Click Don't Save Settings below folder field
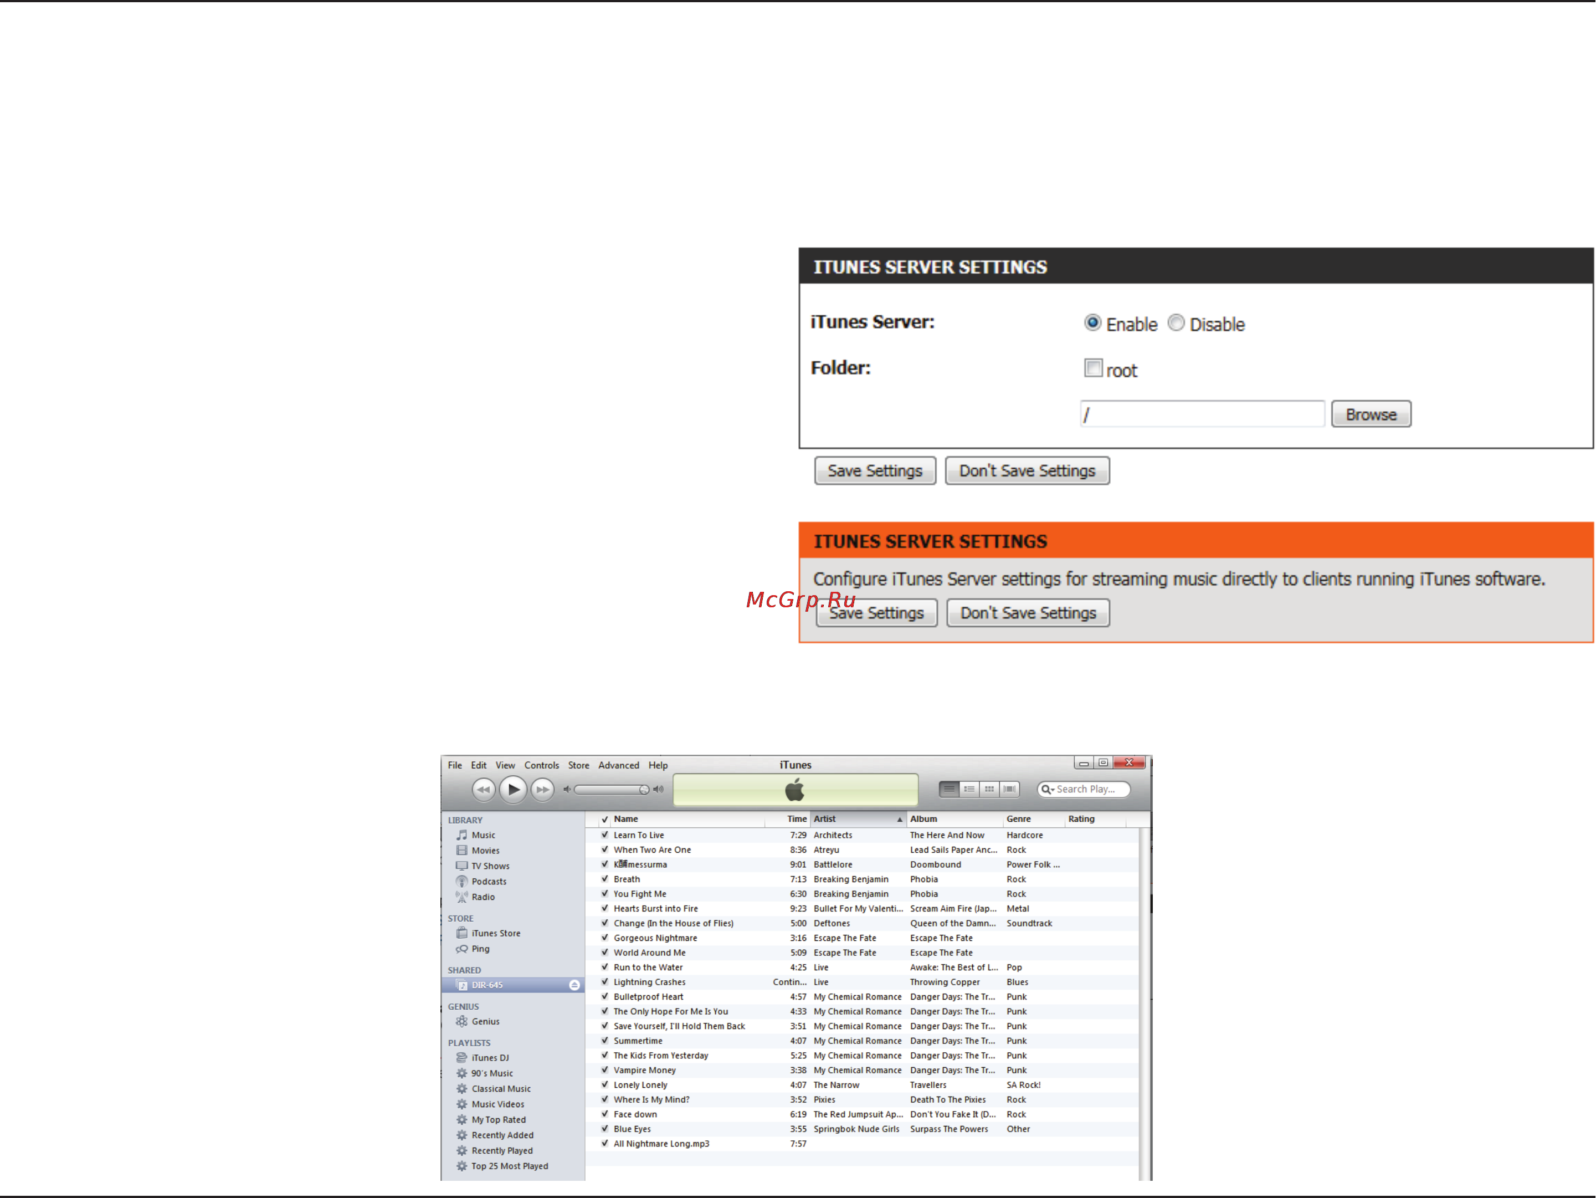This screenshot has width=1596, height=1198. click(x=1028, y=470)
